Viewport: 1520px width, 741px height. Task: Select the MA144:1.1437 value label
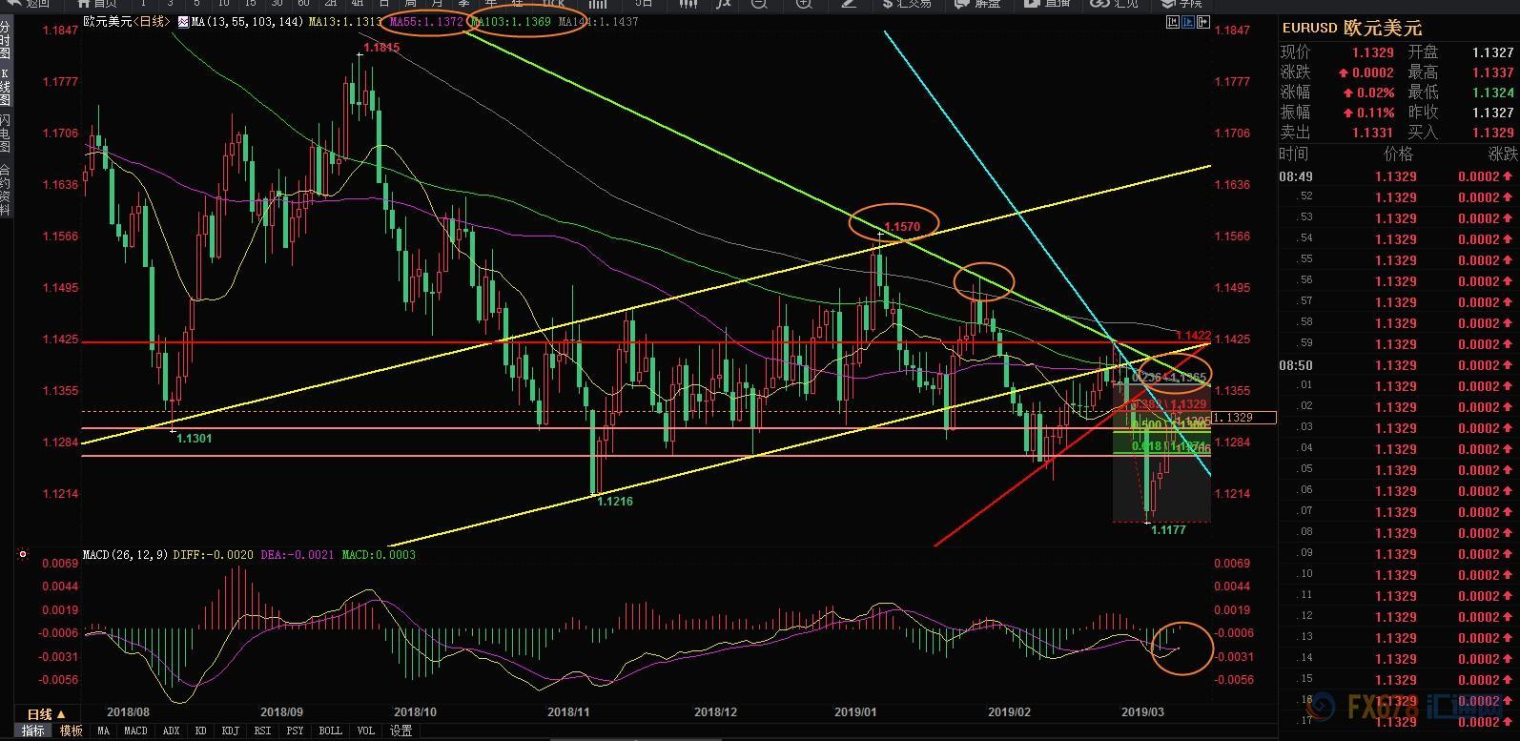(599, 21)
